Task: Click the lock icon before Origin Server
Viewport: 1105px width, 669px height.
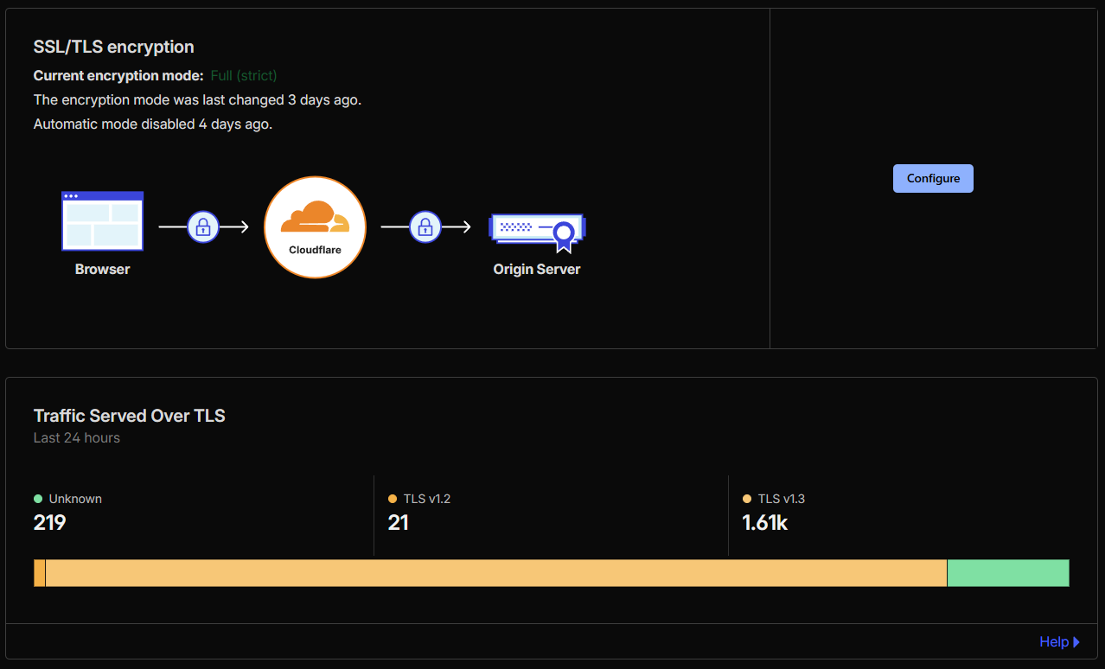Action: [425, 226]
